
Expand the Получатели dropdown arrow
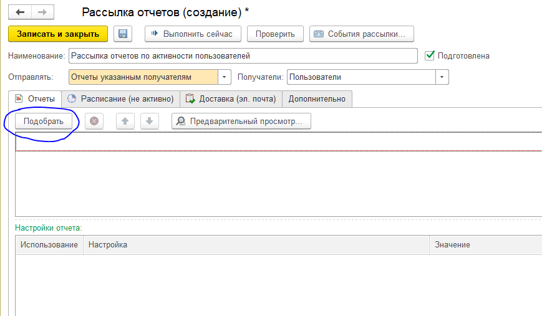point(442,77)
